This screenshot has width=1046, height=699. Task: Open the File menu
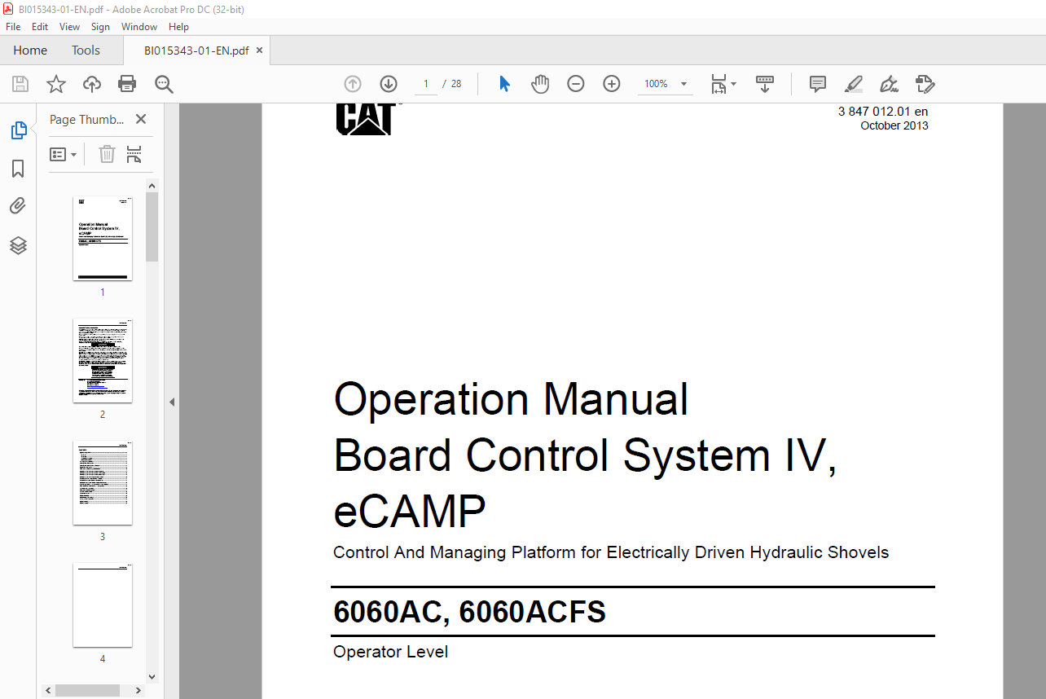(13, 26)
